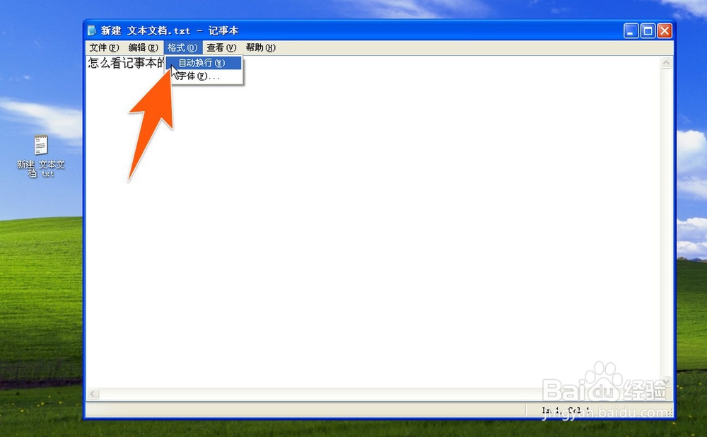Click the Notepad title bar icon
707x437 pixels.
pyautogui.click(x=92, y=30)
